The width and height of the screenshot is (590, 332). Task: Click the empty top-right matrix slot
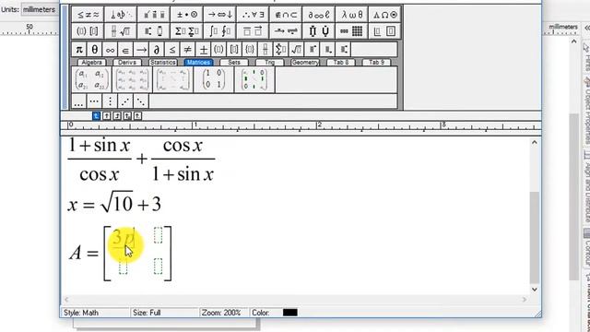click(158, 235)
